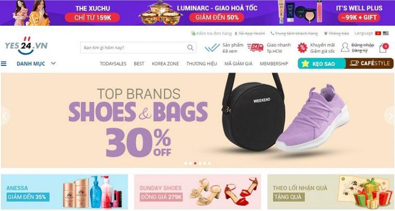Select the active red carousel dot
This screenshot has width=395, height=211.
click(195, 163)
